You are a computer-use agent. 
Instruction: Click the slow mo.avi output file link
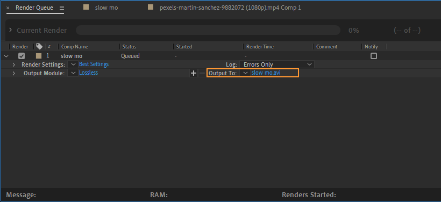coord(266,73)
